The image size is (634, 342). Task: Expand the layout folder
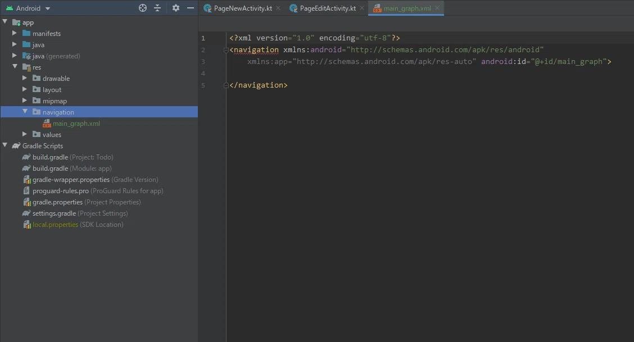(x=25, y=89)
